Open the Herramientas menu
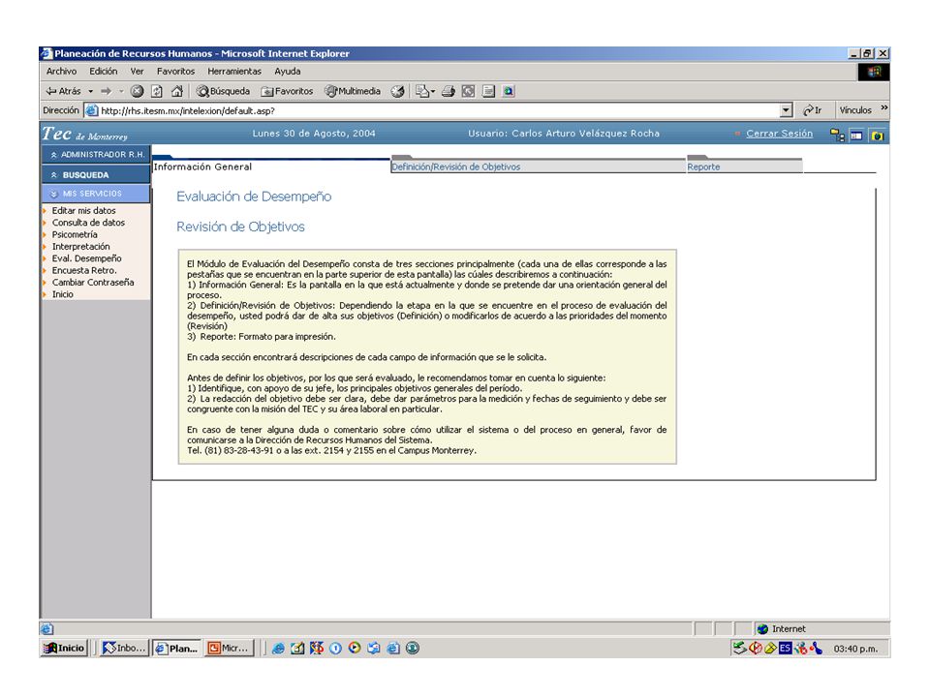This screenshot has height=697, width=930. [x=234, y=71]
